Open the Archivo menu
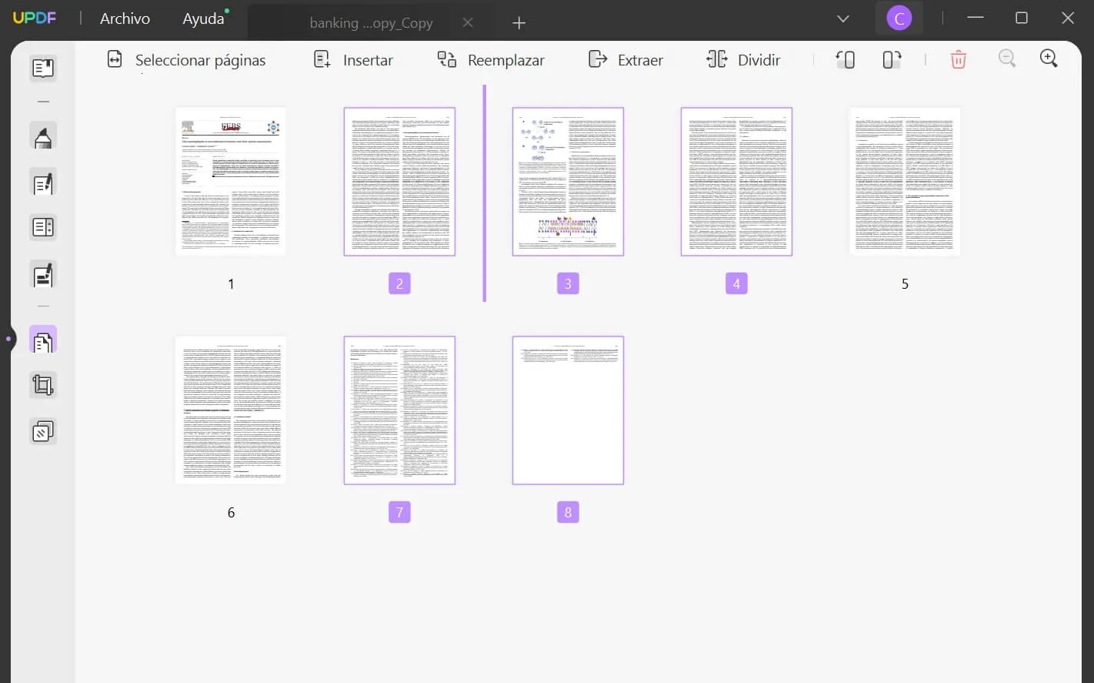1094x683 pixels. (x=125, y=18)
